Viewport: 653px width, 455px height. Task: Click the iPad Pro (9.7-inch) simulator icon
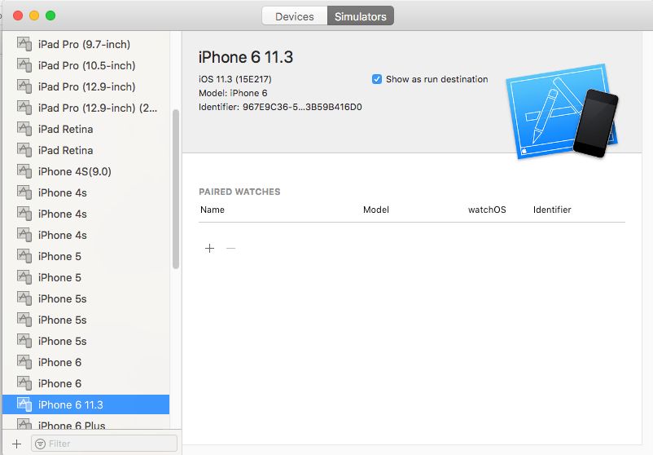pos(24,44)
